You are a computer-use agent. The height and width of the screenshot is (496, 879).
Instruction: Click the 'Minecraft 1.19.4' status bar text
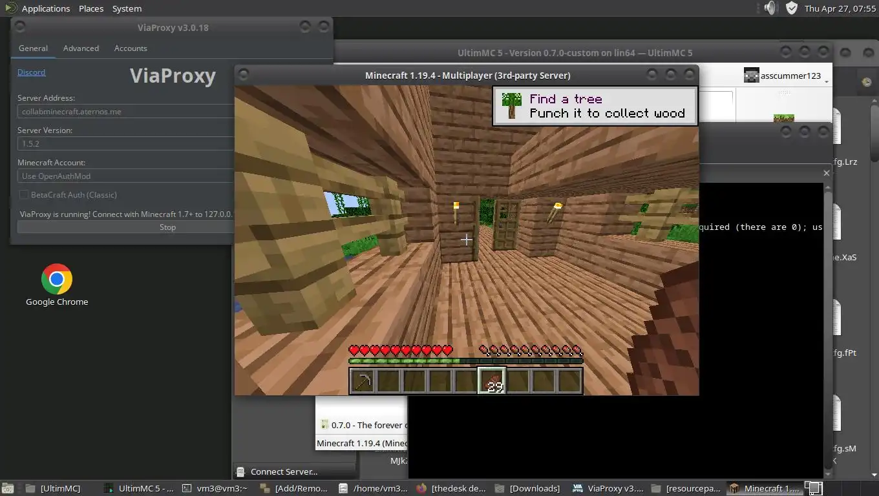[362, 443]
